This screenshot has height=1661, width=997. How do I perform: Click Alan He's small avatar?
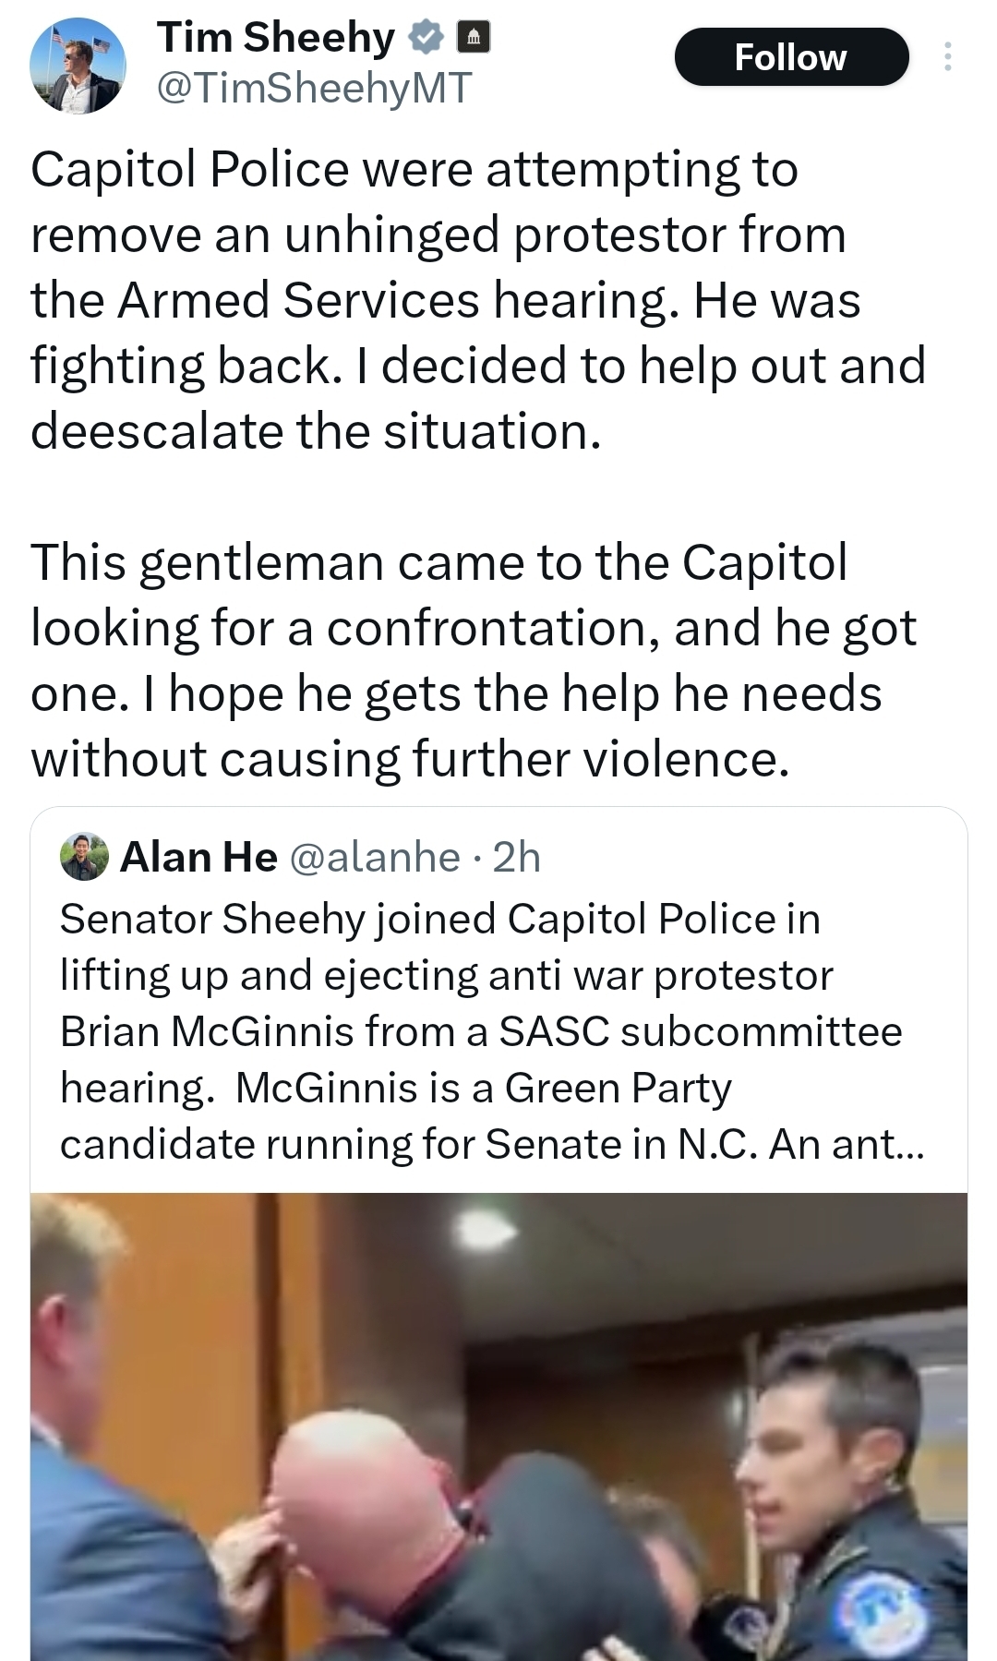click(x=84, y=858)
